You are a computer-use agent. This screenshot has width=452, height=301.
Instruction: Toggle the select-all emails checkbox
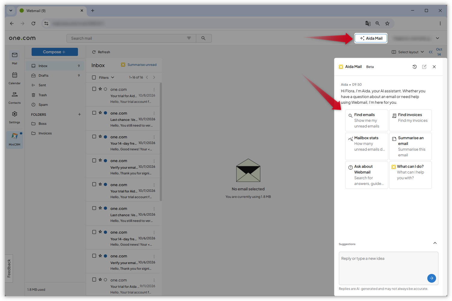click(x=94, y=77)
